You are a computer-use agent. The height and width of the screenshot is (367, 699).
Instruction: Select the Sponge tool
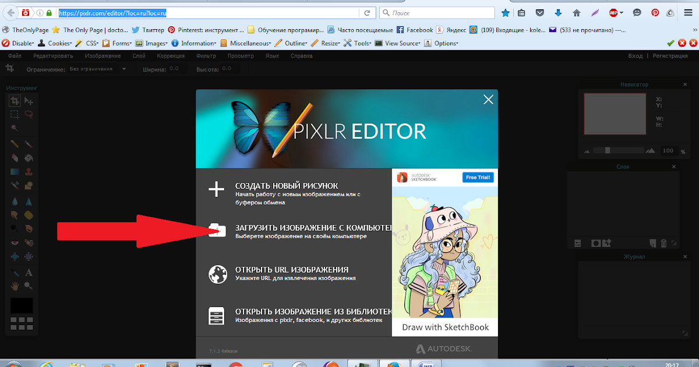tap(29, 214)
